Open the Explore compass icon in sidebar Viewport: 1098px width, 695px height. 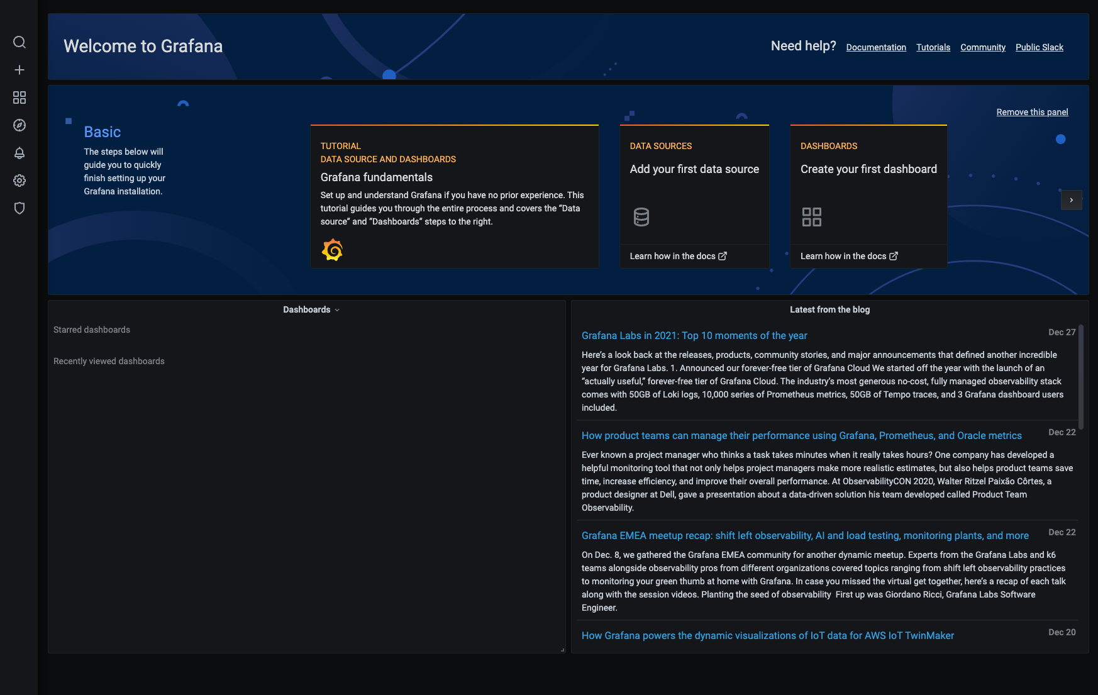(x=19, y=125)
